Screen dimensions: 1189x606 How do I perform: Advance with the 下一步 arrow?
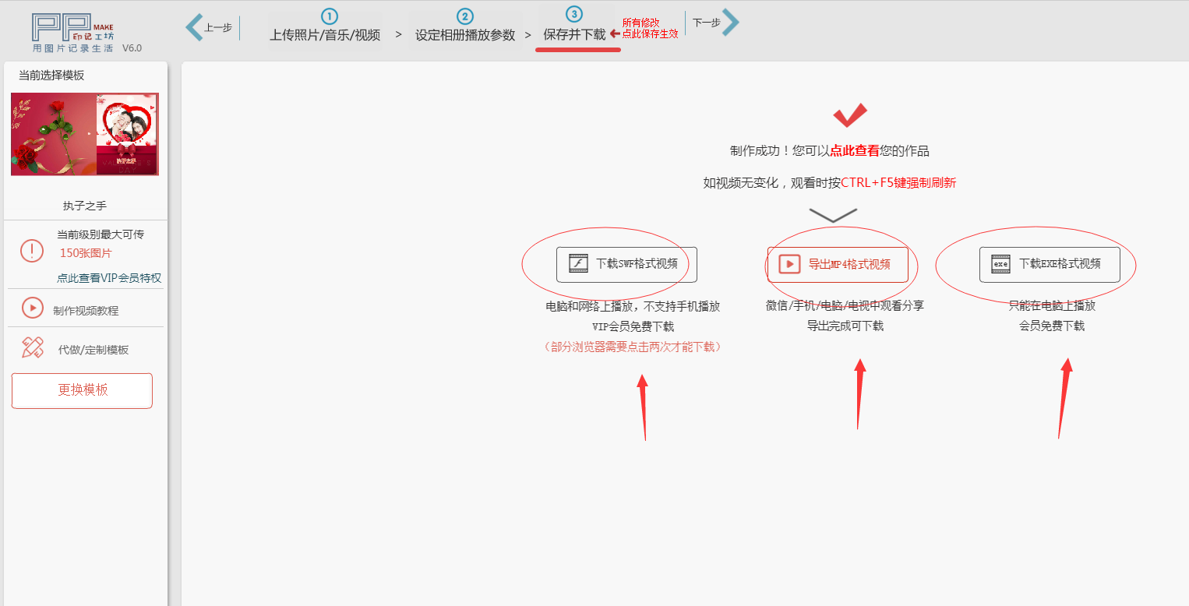[x=730, y=23]
